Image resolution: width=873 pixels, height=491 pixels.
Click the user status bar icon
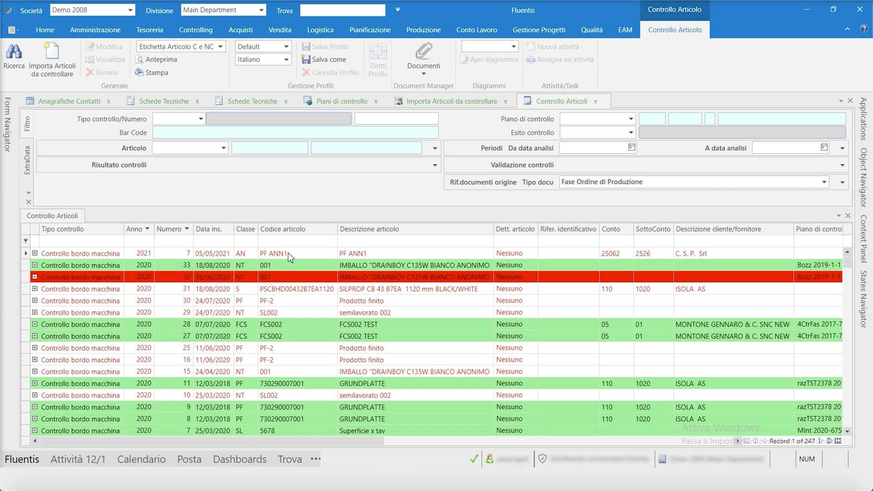pos(490,459)
